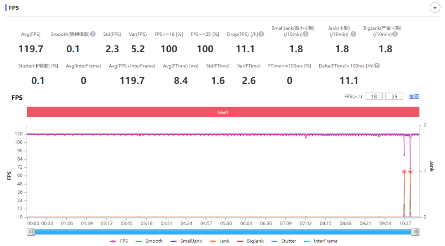Click the FPS threshold field showing 25
This screenshot has width=445, height=246.
coord(394,96)
